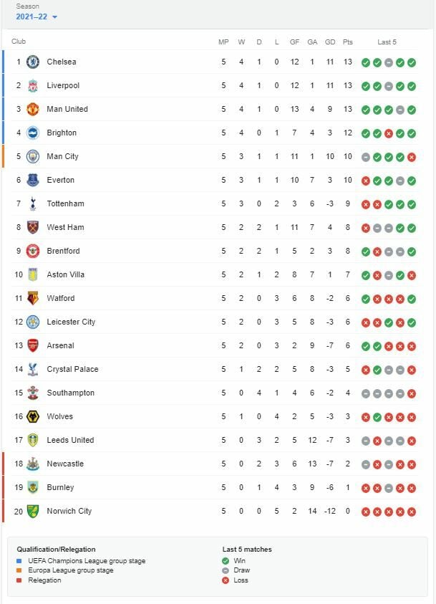Click the GD column header
The width and height of the screenshot is (436, 604).
tap(330, 42)
